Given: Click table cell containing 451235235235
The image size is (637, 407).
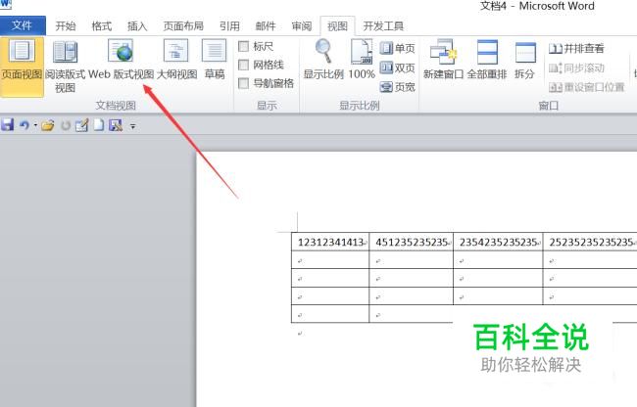Looking at the screenshot, I should (x=412, y=242).
